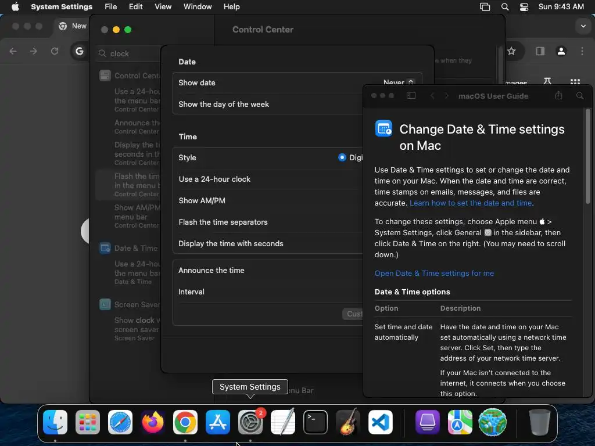Select 'Announce the' search result

tap(137, 127)
